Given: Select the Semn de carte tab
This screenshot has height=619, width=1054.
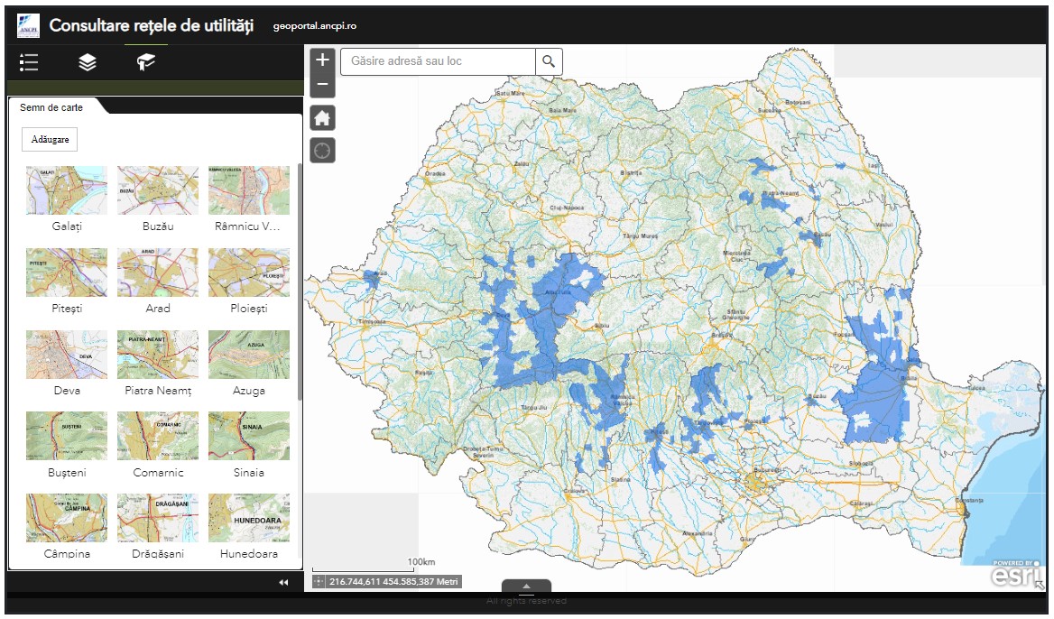Looking at the screenshot, I should click(51, 107).
